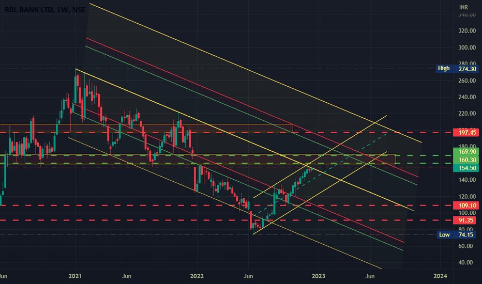Click the 260.00 price axis value

pyautogui.click(x=467, y=81)
